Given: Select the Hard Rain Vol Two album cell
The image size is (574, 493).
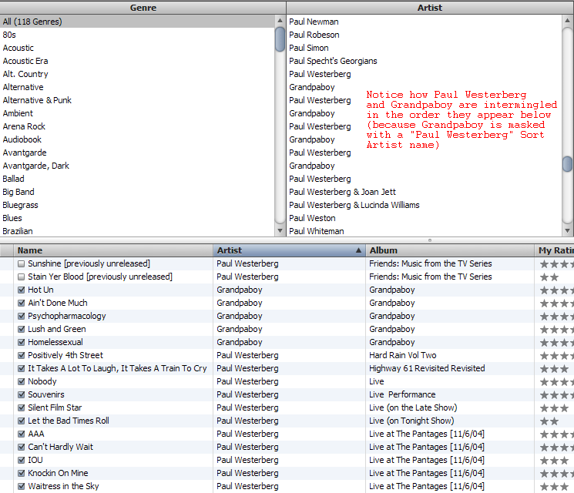Looking at the screenshot, I should pyautogui.click(x=450, y=355).
